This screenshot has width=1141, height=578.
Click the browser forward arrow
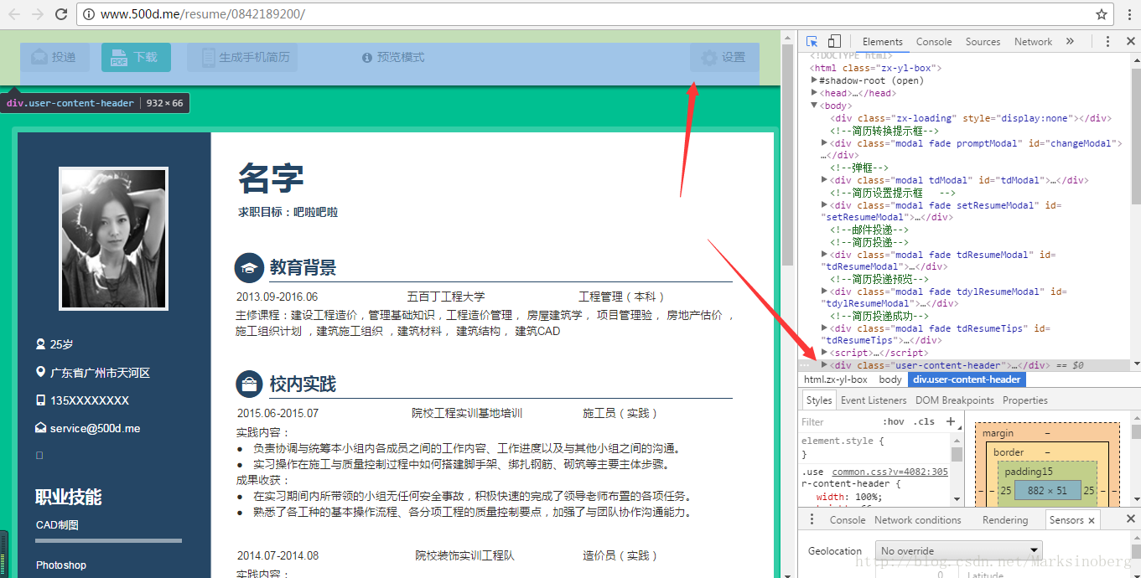pos(38,14)
